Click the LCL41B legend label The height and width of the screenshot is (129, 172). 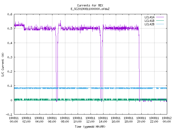(x=149, y=21)
